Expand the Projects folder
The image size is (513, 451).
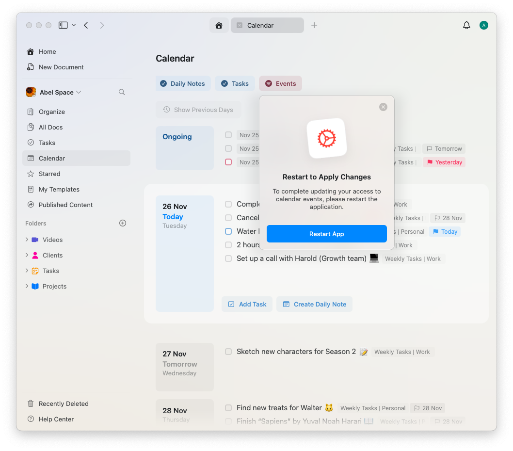tap(28, 286)
